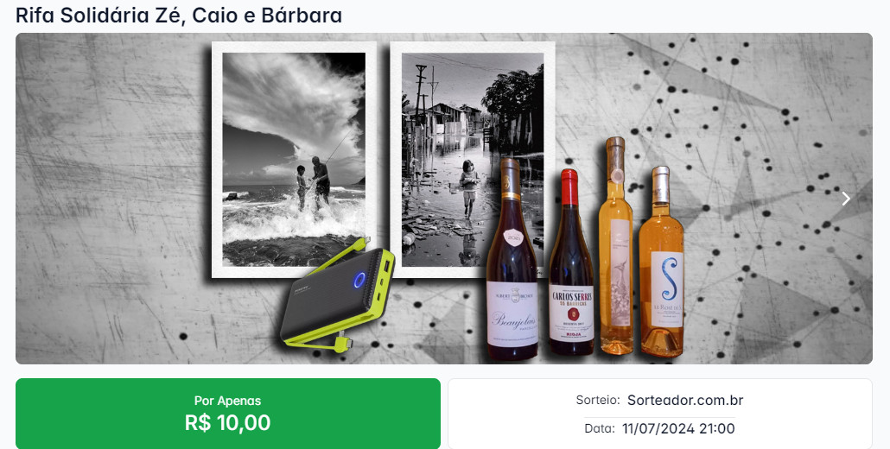Click the yellow and black power bank
The image size is (890, 449).
tap(337, 296)
